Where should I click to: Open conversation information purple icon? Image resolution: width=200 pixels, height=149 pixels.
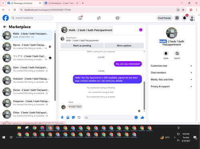click(141, 30)
